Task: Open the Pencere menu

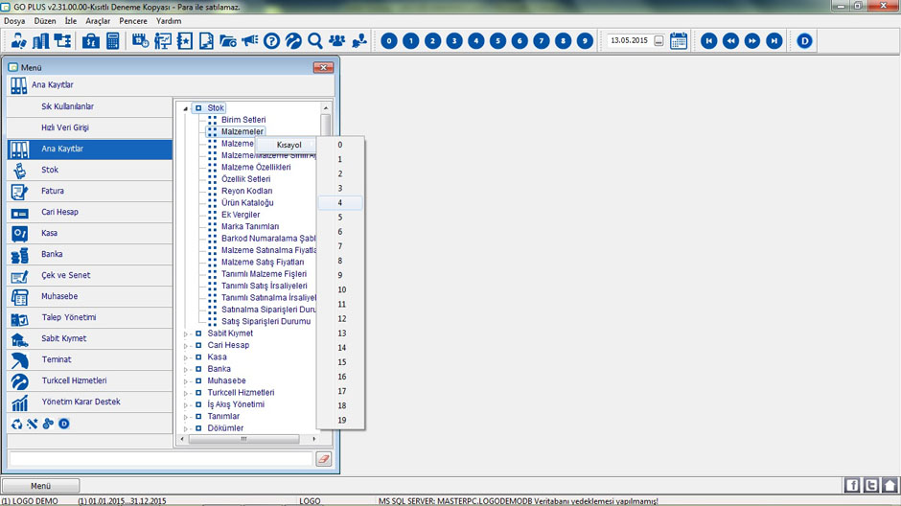Action: [x=133, y=21]
